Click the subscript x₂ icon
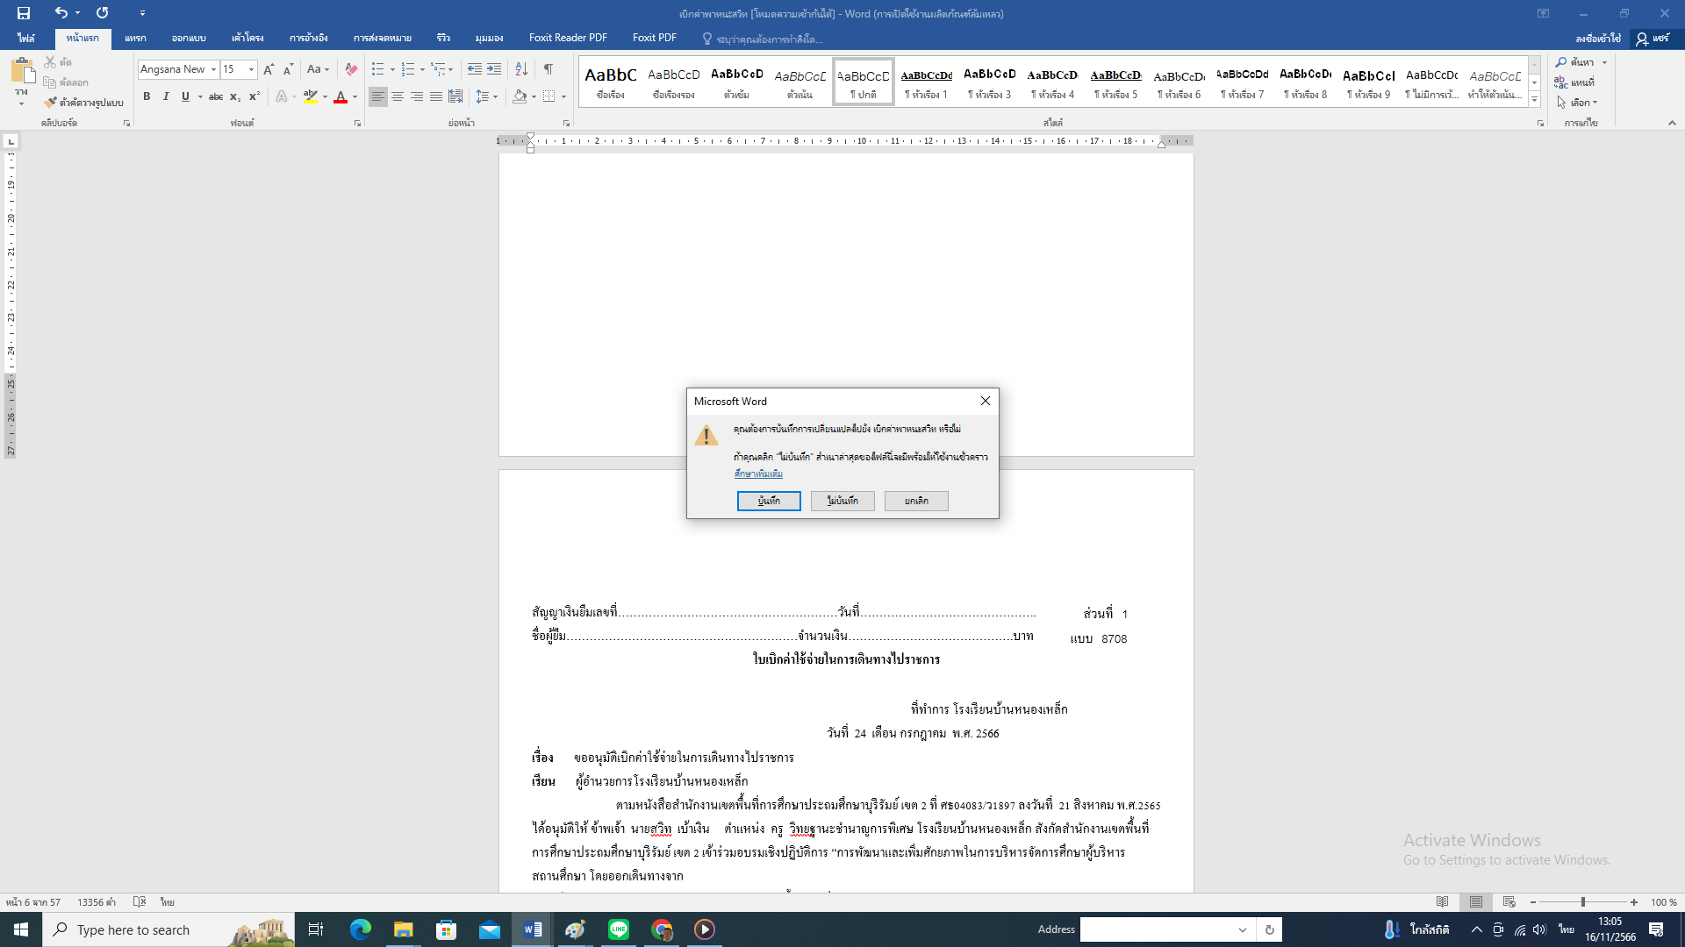Image resolution: width=1685 pixels, height=947 pixels. tap(234, 96)
